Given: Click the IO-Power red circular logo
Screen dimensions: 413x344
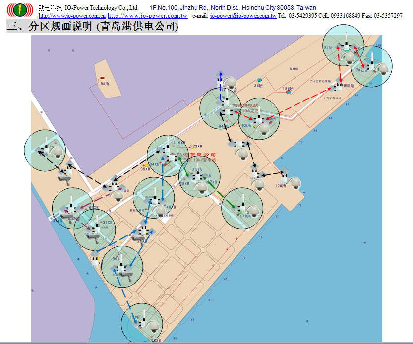Looking at the screenshot, I should coord(20,9).
